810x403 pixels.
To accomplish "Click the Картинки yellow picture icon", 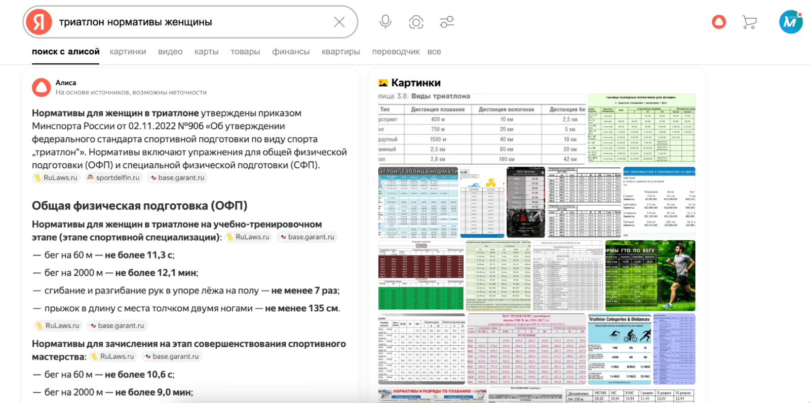I will [x=383, y=83].
